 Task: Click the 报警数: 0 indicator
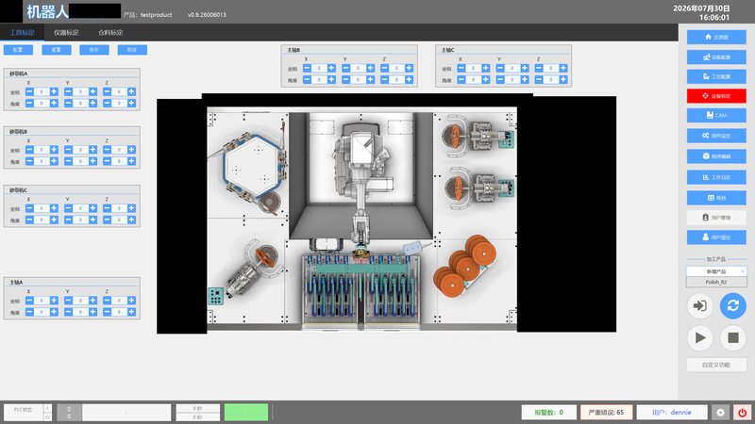click(549, 413)
